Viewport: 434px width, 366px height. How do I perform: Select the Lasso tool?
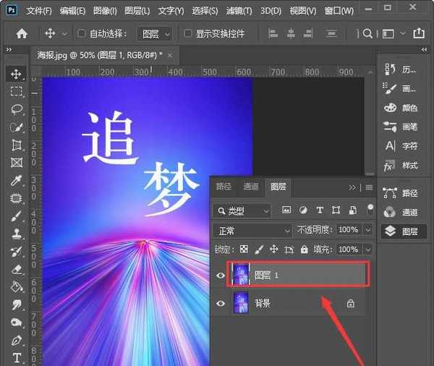coord(16,109)
